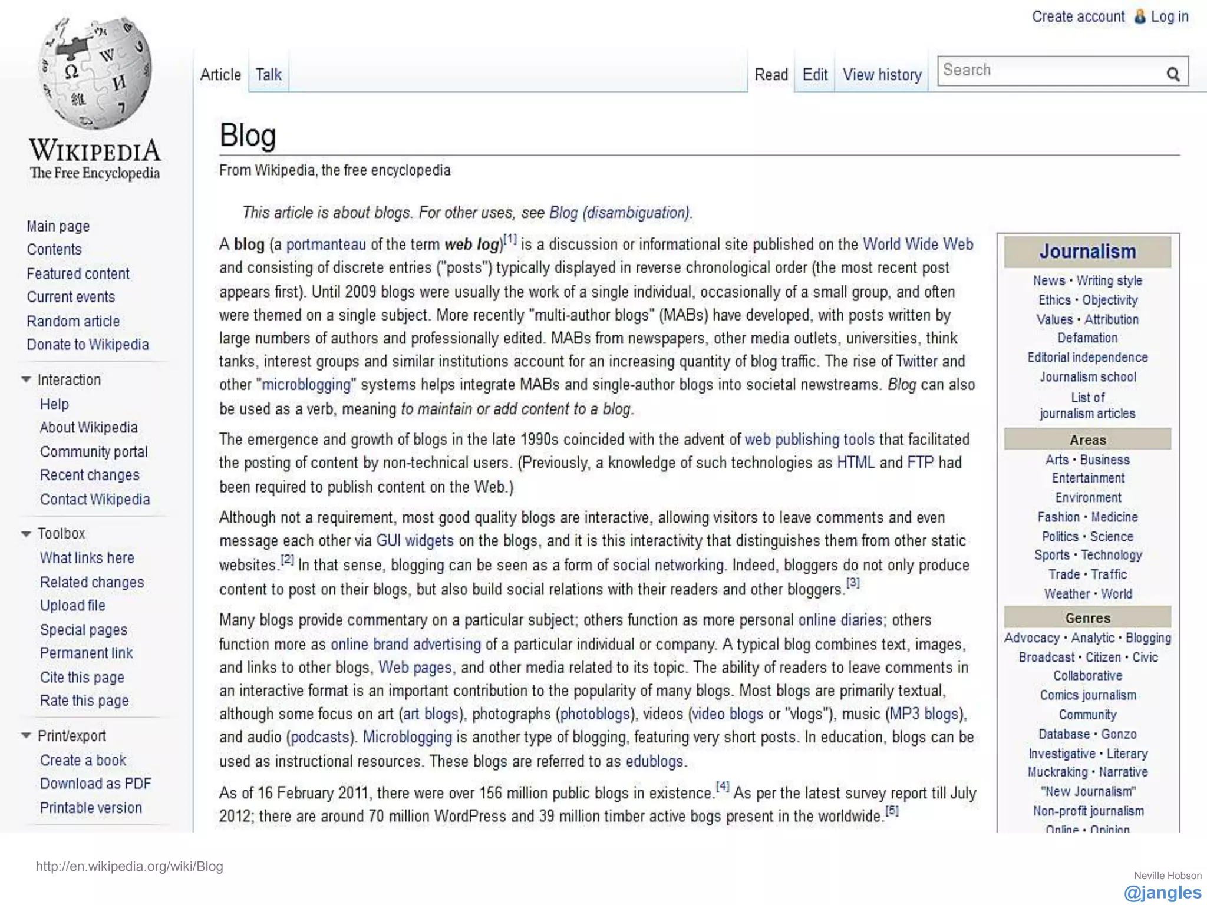
Task: Click Create a book
Action: [83, 760]
